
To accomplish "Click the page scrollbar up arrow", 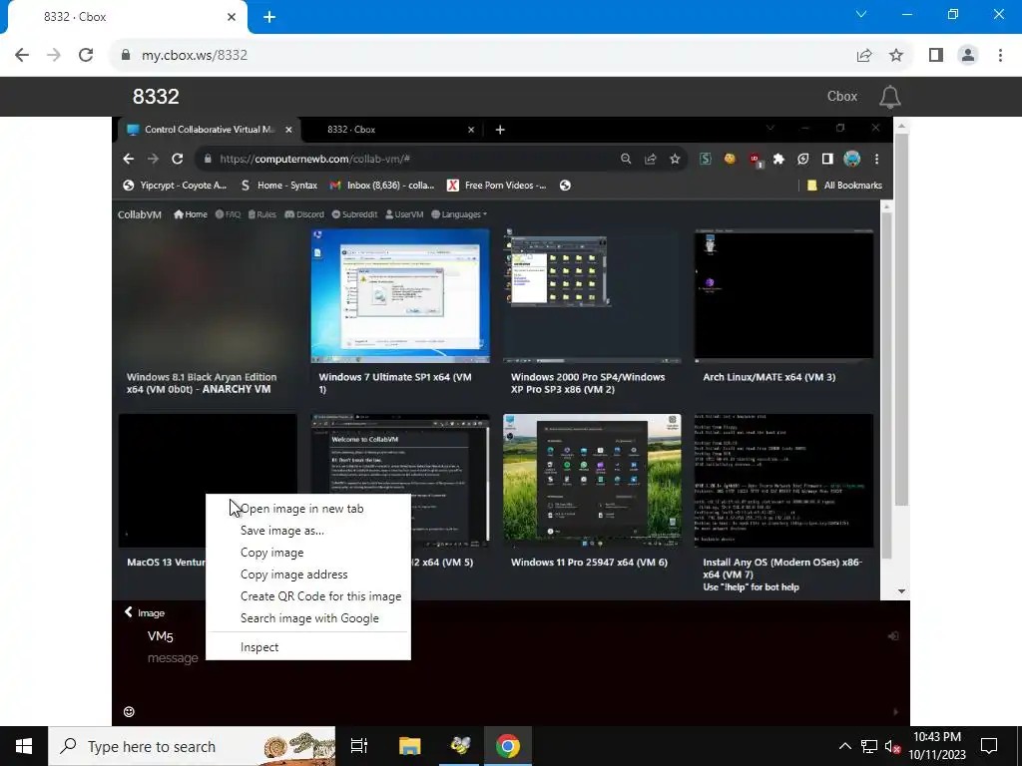I will pyautogui.click(x=902, y=126).
